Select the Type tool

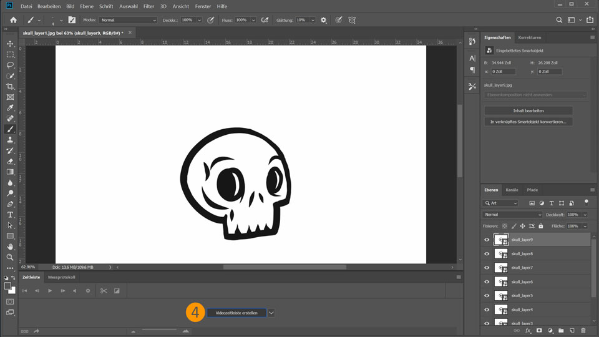pos(10,215)
